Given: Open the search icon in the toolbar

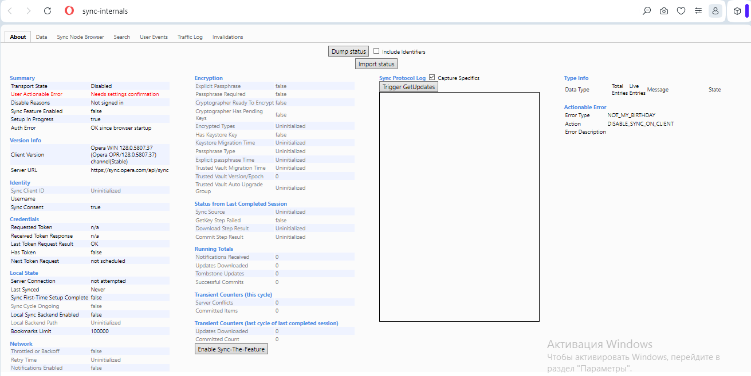Looking at the screenshot, I should point(647,11).
